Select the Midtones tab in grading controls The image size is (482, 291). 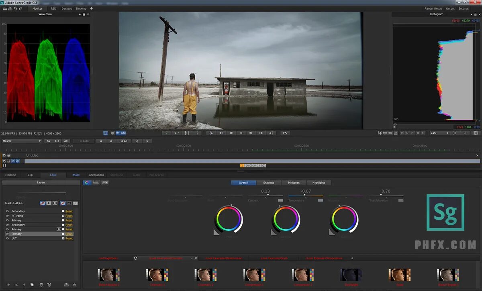pyautogui.click(x=294, y=182)
